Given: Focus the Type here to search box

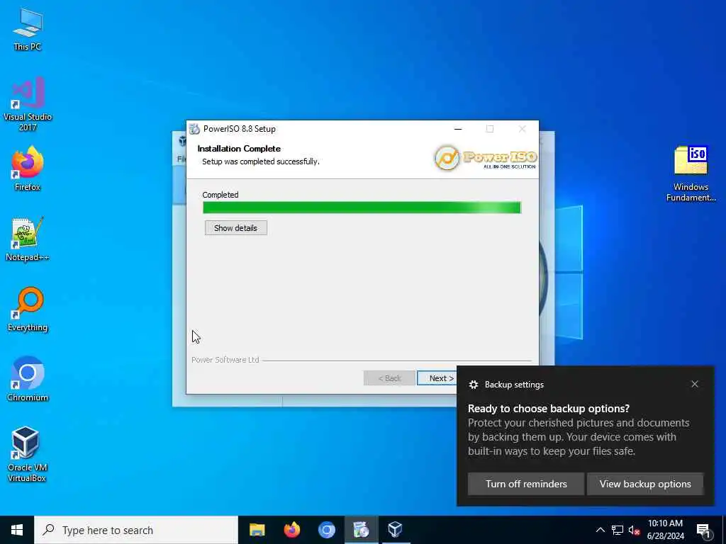Looking at the screenshot, I should click(x=136, y=530).
